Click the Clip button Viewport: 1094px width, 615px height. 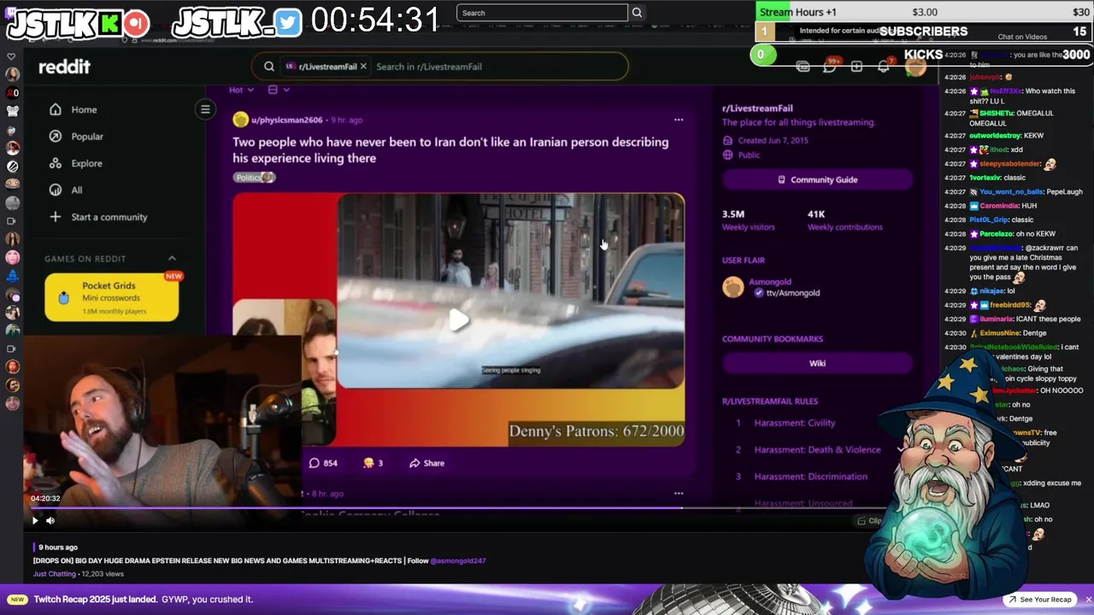pyautogui.click(x=869, y=520)
